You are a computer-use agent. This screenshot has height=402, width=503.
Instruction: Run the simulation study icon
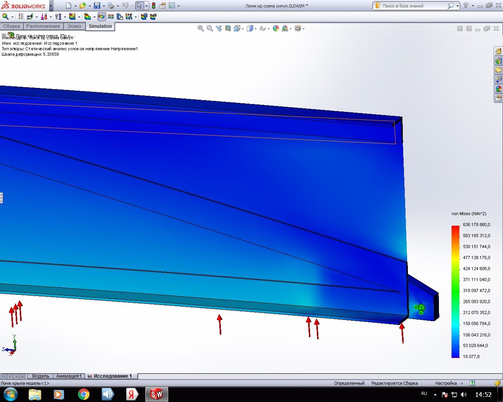tap(72, 16)
